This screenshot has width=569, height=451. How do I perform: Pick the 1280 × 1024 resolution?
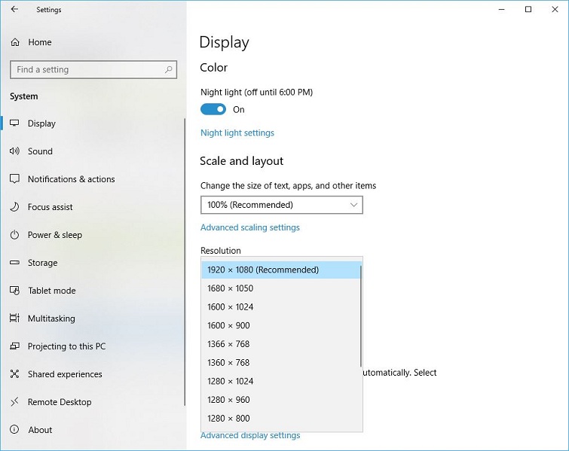[230, 381]
